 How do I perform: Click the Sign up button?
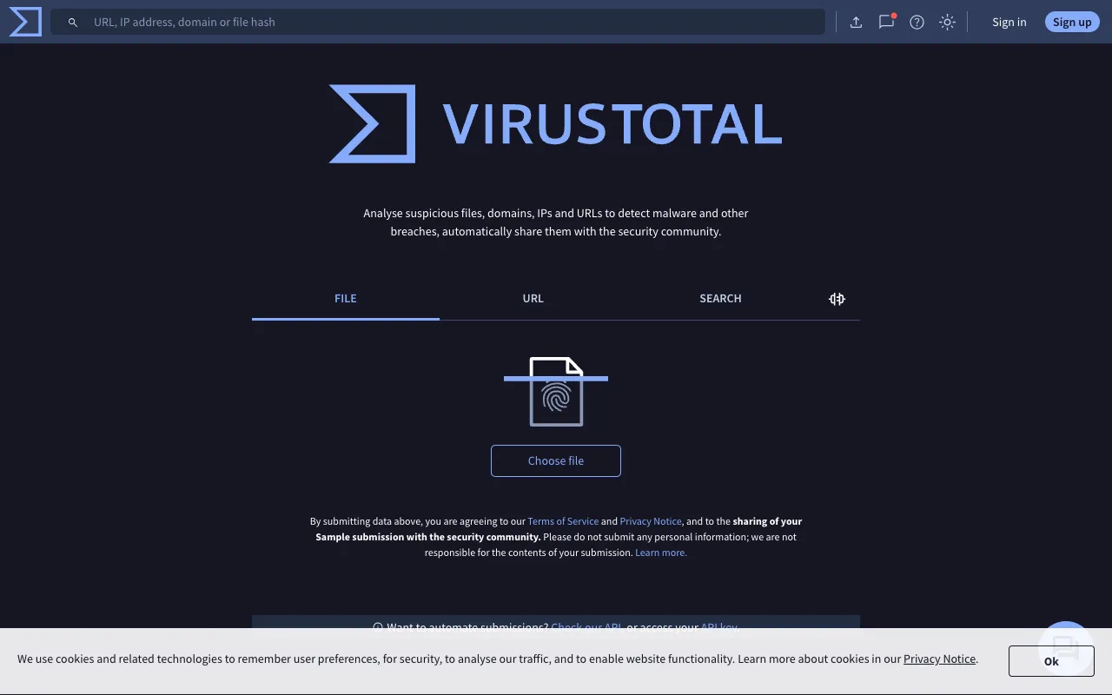1071,21
